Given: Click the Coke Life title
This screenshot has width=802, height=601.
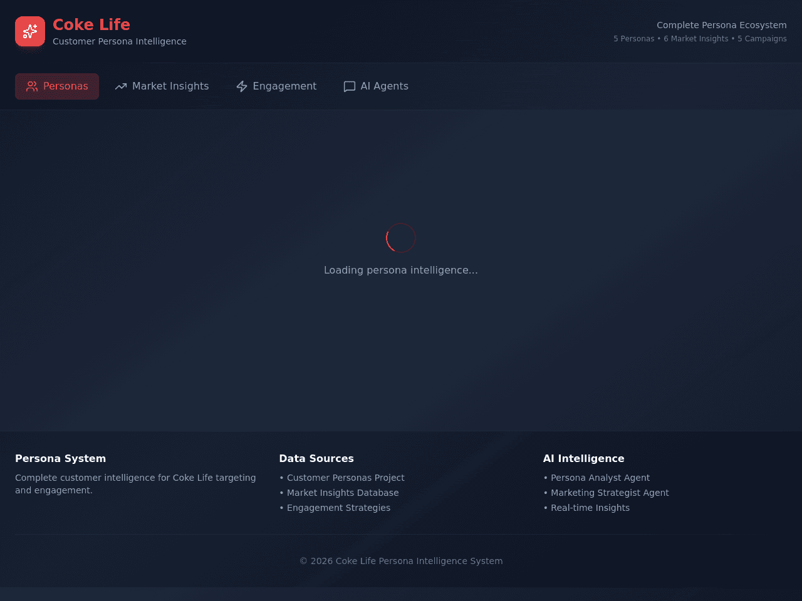Looking at the screenshot, I should (91, 24).
